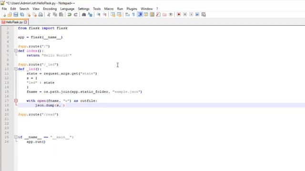Collapse the def _led() fold on line 10

click(x=16, y=69)
